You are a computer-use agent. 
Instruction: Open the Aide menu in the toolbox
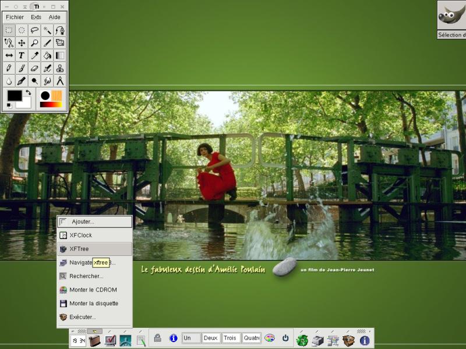(54, 17)
